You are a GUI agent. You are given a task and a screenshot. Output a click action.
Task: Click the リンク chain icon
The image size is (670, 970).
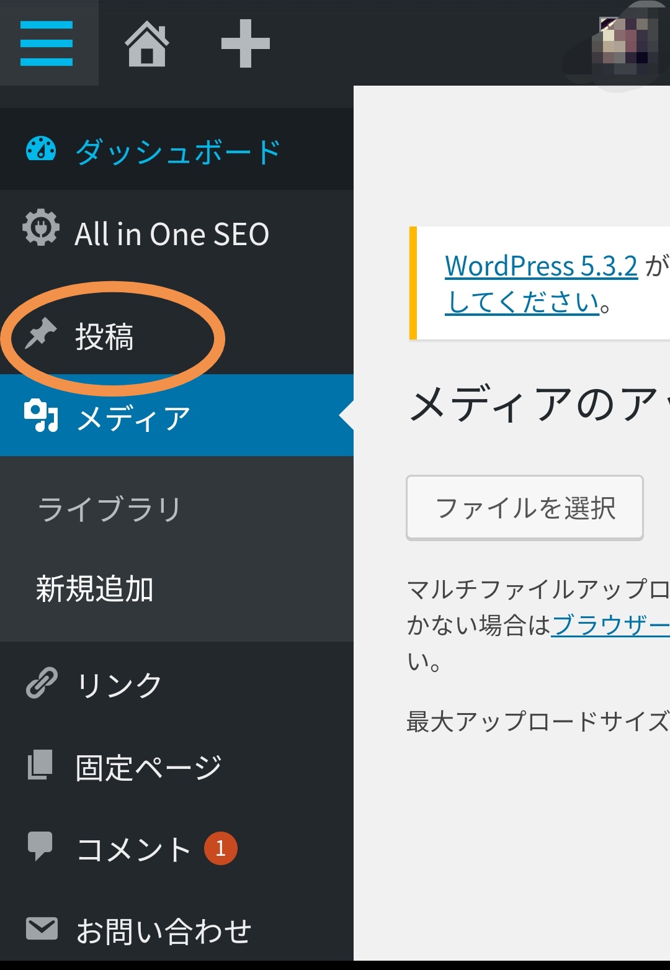tap(42, 683)
